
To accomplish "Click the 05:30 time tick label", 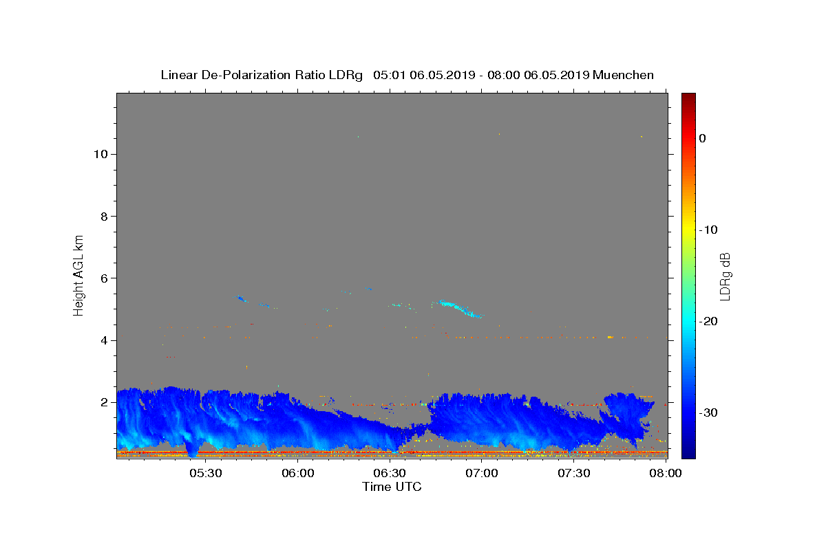I will 206,473.
